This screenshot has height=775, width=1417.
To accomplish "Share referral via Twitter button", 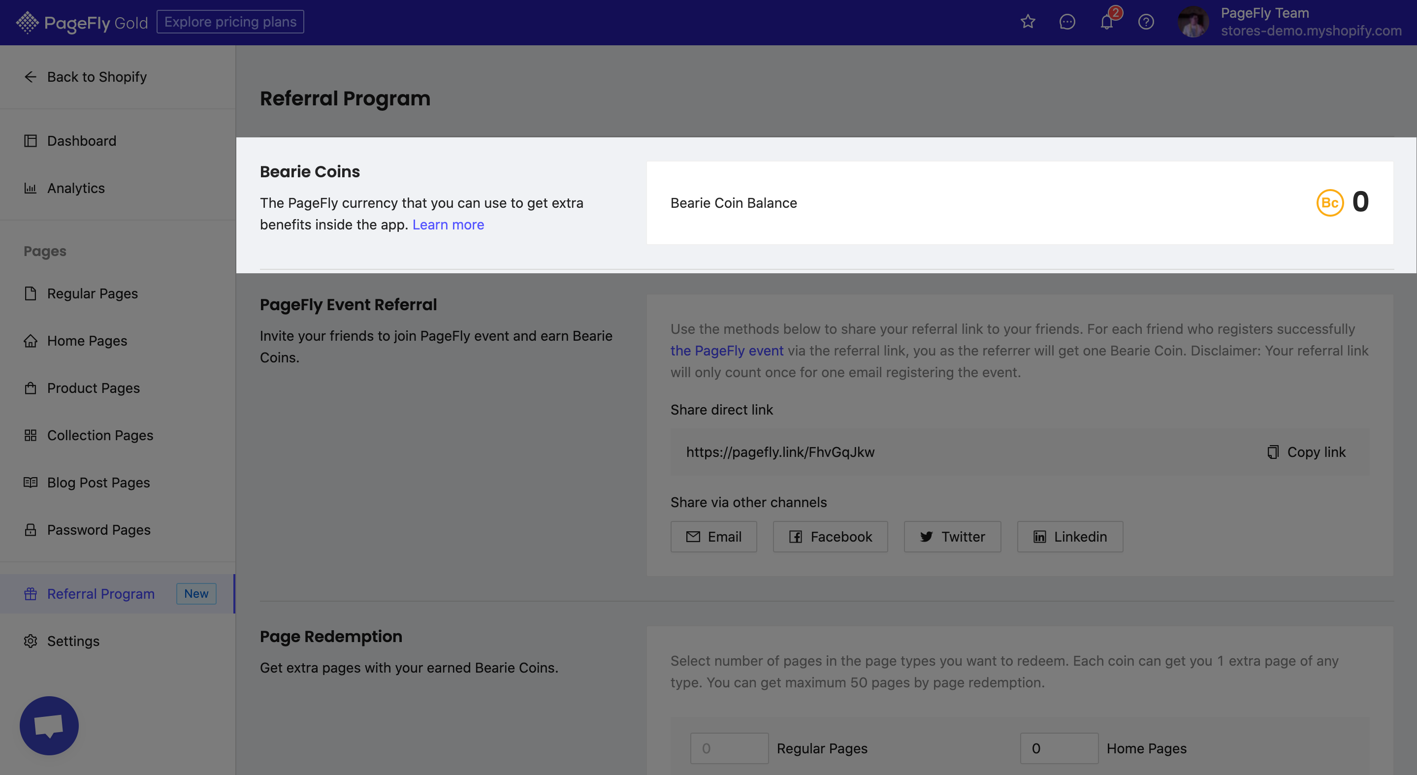I will (x=952, y=536).
